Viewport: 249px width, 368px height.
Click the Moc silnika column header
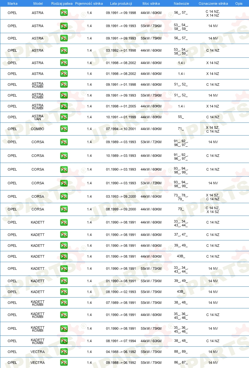point(151,4)
